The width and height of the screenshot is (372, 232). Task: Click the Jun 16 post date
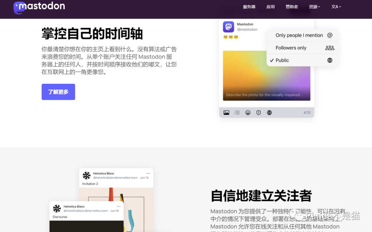[x=115, y=211]
